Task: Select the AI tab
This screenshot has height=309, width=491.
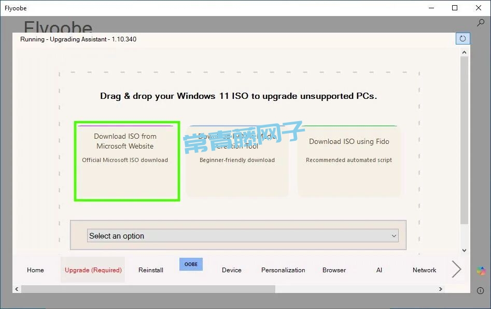Action: 379,270
